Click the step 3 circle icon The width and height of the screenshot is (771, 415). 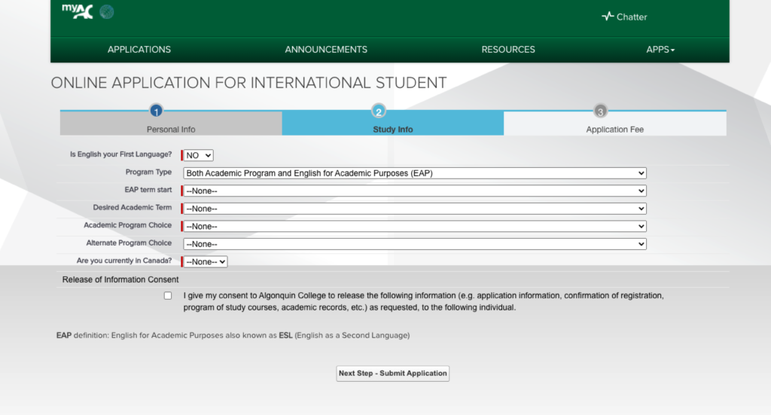600,111
